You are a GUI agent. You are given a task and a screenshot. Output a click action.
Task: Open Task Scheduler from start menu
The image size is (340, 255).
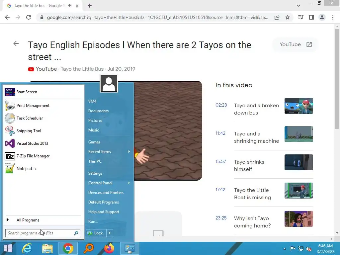point(43,118)
